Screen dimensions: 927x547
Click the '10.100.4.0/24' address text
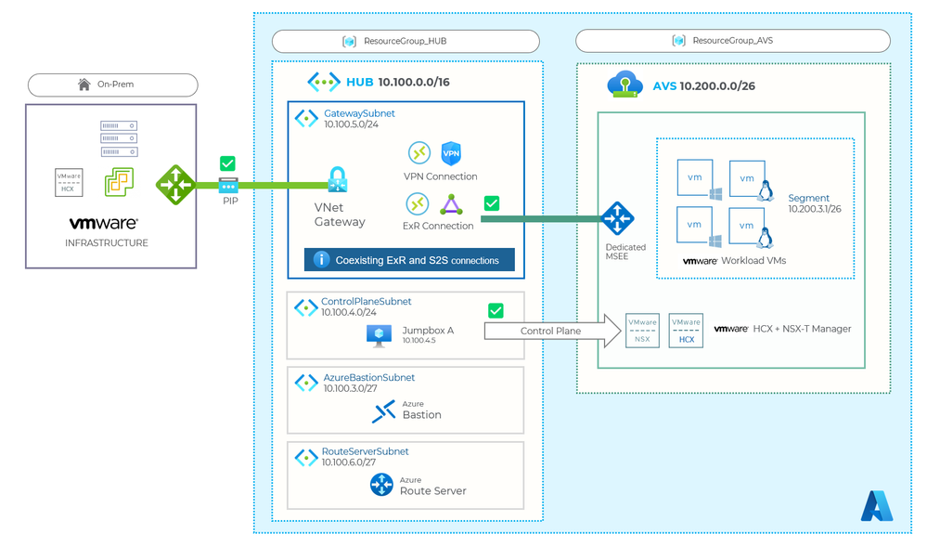pos(349,312)
